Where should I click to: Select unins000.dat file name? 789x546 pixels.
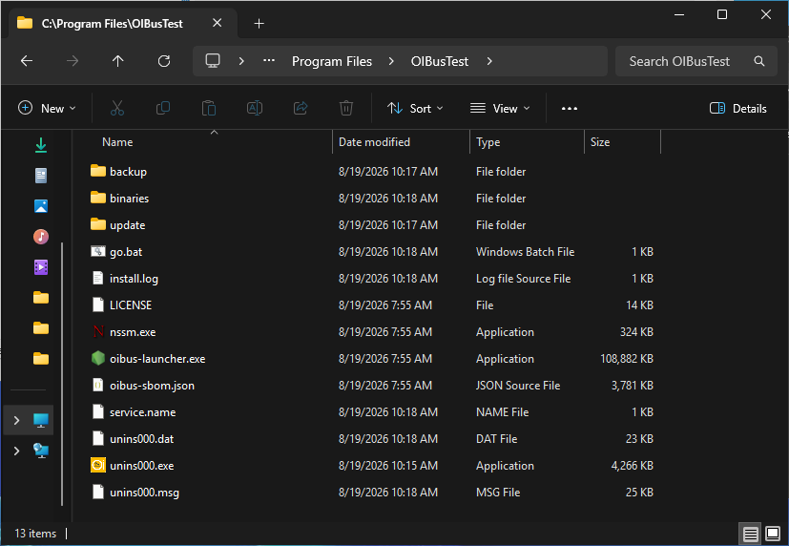click(141, 439)
